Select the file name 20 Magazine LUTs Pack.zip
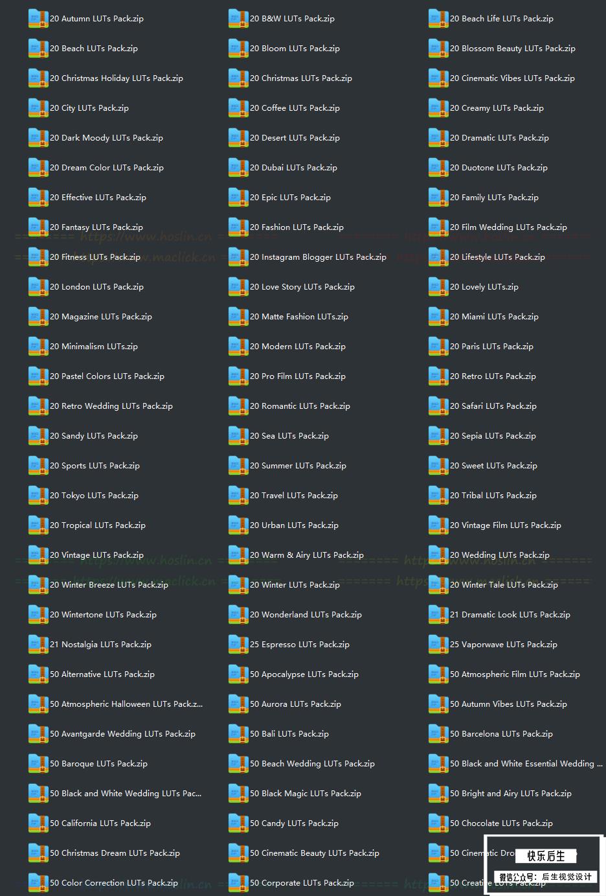The height and width of the screenshot is (896, 606). point(101,317)
